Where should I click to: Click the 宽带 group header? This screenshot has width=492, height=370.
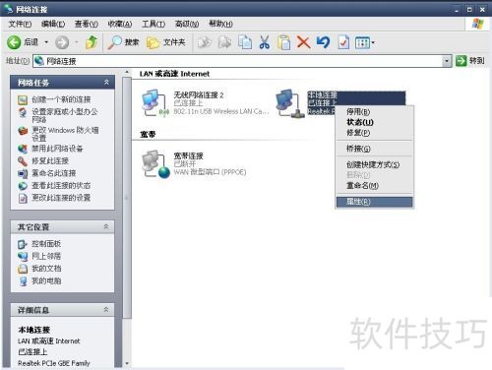tap(148, 134)
